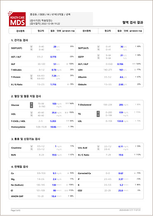Click the SGOT(AST) result value 28
Viewport: 153px width, 216px height.
55,47
